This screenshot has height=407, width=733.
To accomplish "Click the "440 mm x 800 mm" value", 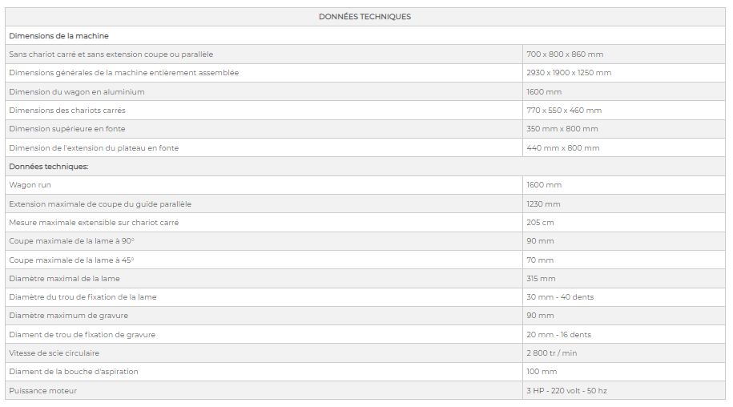I will click(562, 148).
